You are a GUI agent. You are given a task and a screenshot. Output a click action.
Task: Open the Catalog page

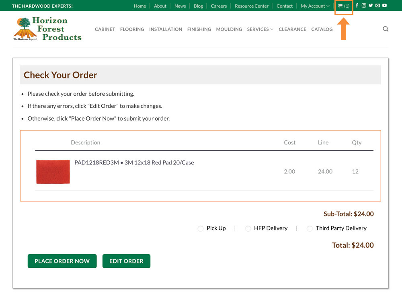coord(322,29)
